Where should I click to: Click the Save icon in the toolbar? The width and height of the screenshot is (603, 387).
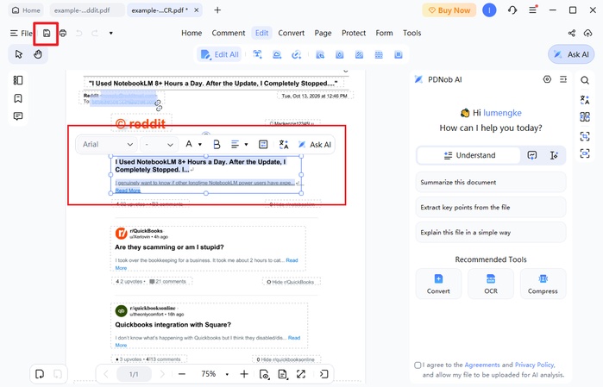click(47, 34)
